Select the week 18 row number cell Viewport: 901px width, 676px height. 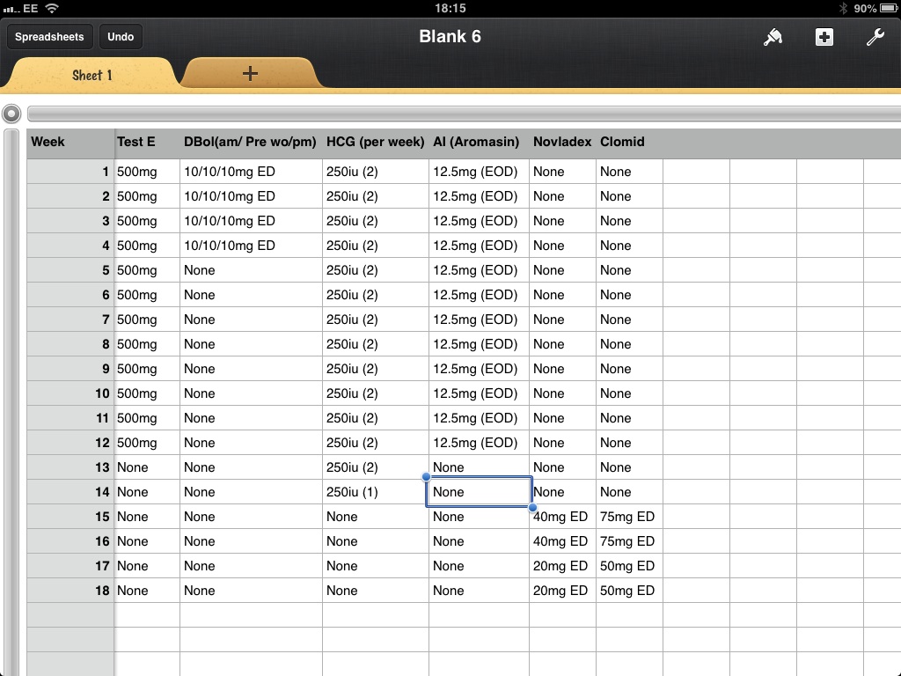70,591
